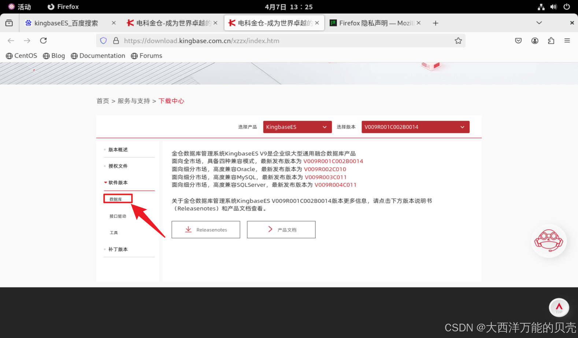Bookmark this page with the star icon
This screenshot has height=338, width=578.
pyautogui.click(x=458, y=41)
